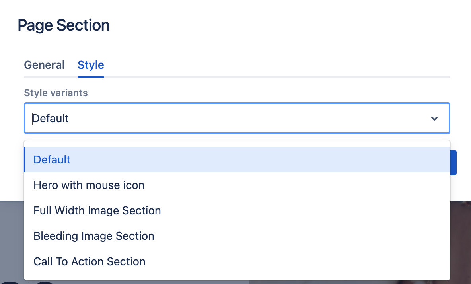The width and height of the screenshot is (471, 284).
Task: Click the grey tab divider line right of Style
Action: coord(277,77)
